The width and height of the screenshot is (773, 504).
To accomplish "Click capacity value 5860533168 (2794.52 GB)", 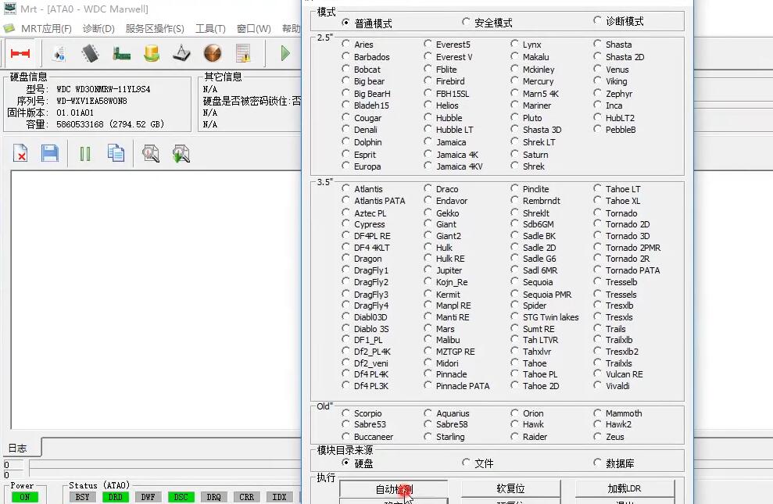I will click(x=110, y=124).
